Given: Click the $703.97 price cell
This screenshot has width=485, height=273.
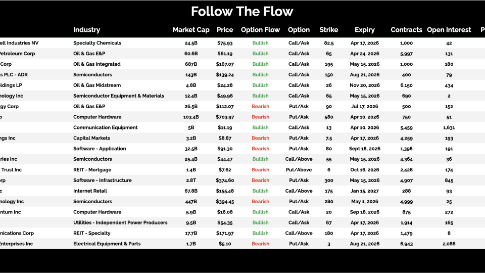Looking at the screenshot, I should click(x=225, y=117).
